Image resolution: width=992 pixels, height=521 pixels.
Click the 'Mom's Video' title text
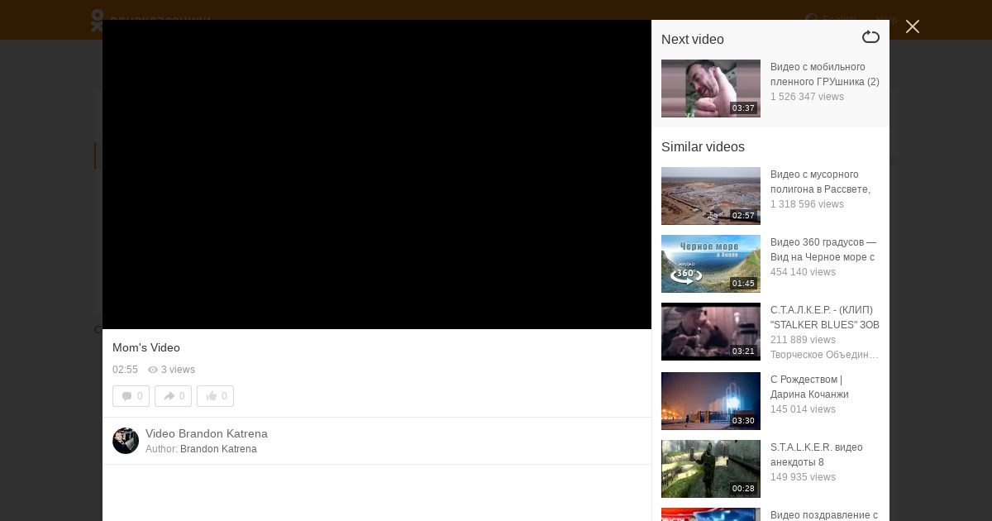(146, 347)
